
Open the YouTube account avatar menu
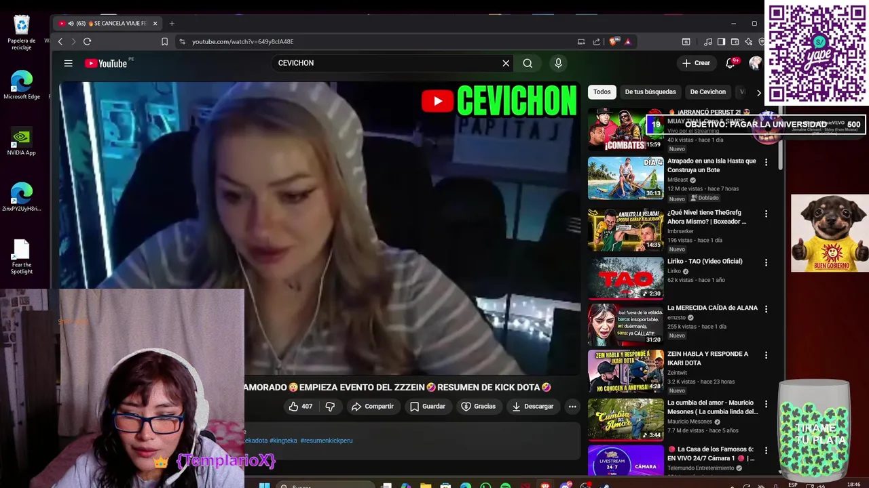point(755,63)
